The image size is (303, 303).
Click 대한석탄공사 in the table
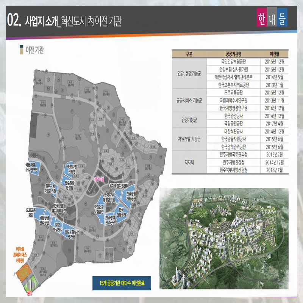coord(233,131)
